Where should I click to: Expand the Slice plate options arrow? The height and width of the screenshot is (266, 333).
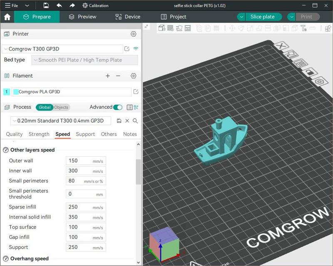(241, 17)
